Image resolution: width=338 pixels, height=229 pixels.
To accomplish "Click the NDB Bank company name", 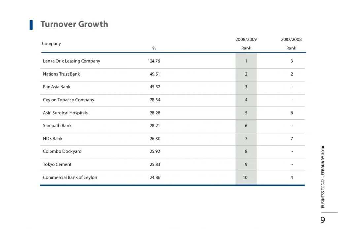I will click(x=52, y=139).
